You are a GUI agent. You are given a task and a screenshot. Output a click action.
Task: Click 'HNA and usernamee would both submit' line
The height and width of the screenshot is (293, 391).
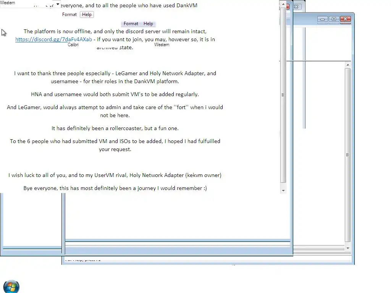point(115,94)
